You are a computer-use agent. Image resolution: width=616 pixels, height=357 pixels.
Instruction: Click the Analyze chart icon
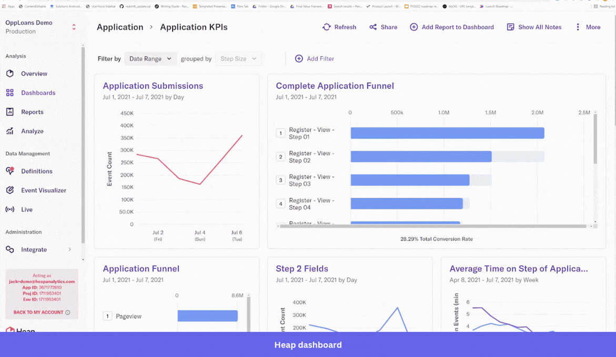point(11,131)
